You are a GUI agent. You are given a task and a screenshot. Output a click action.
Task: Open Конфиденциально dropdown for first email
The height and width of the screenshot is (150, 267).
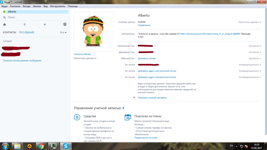tap(250, 65)
